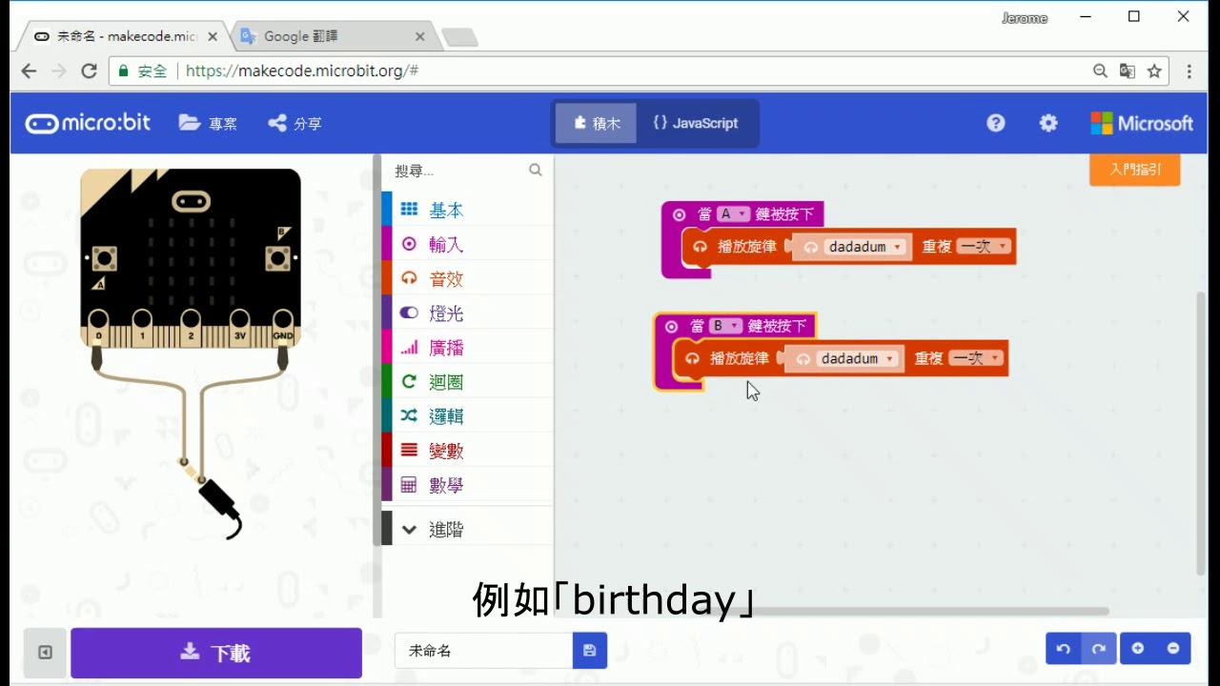Open the 廣播 (Radio) blocks category
Screen dimensions: 1220x686
(467, 347)
